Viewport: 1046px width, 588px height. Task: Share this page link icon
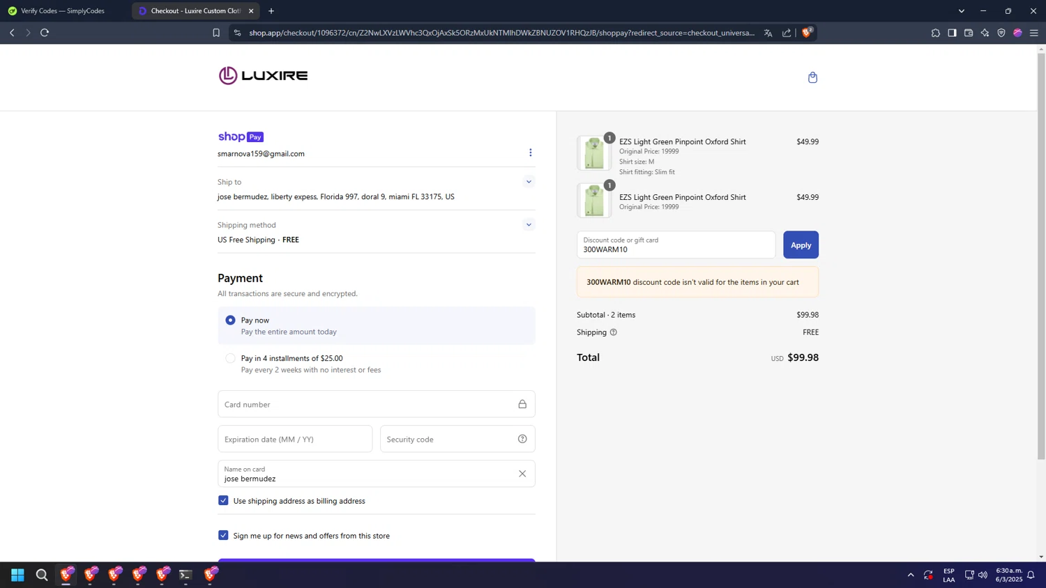pyautogui.click(x=787, y=33)
